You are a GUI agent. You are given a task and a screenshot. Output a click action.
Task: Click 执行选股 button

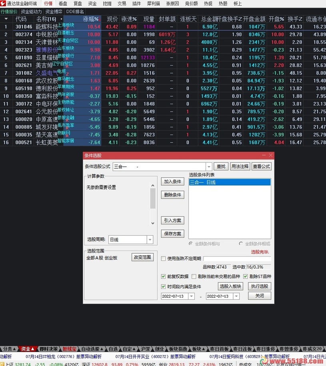point(260,286)
